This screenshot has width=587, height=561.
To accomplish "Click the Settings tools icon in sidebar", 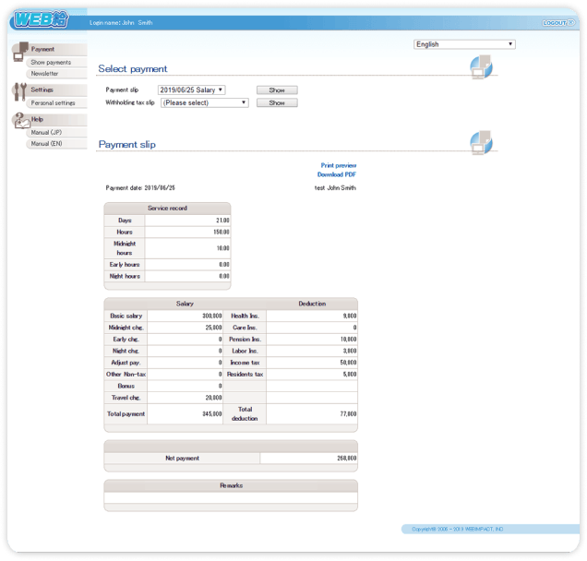I will tap(21, 91).
